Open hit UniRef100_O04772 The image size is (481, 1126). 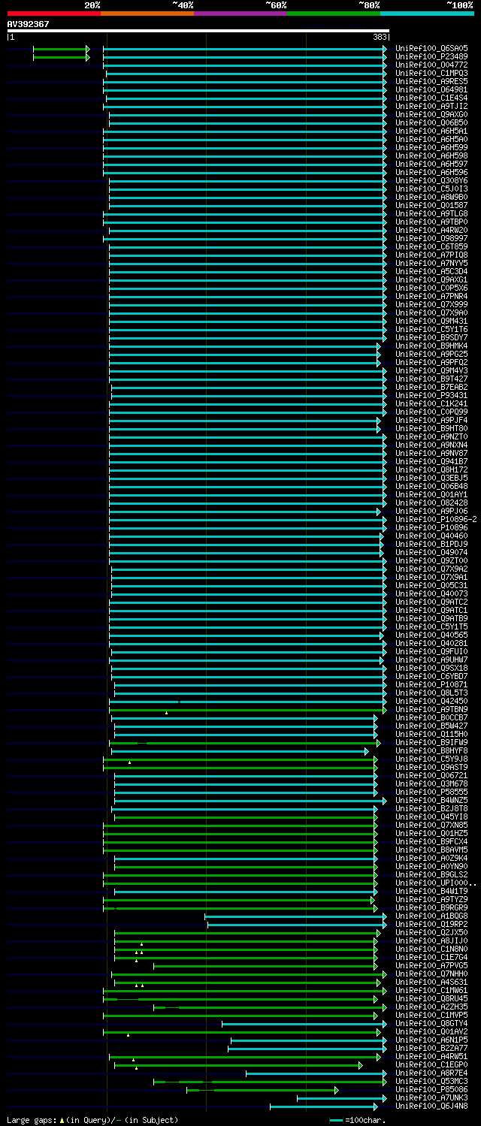tap(431, 65)
